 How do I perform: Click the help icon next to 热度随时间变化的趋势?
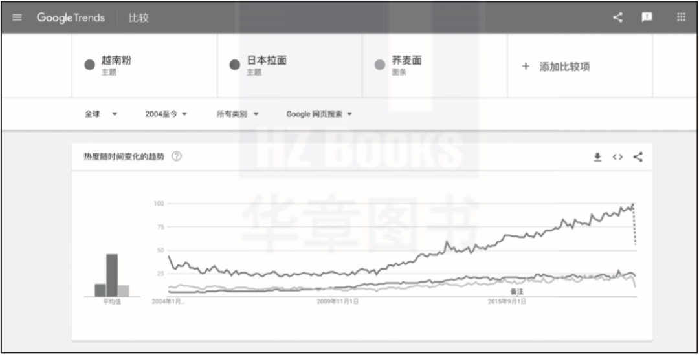[x=177, y=156]
